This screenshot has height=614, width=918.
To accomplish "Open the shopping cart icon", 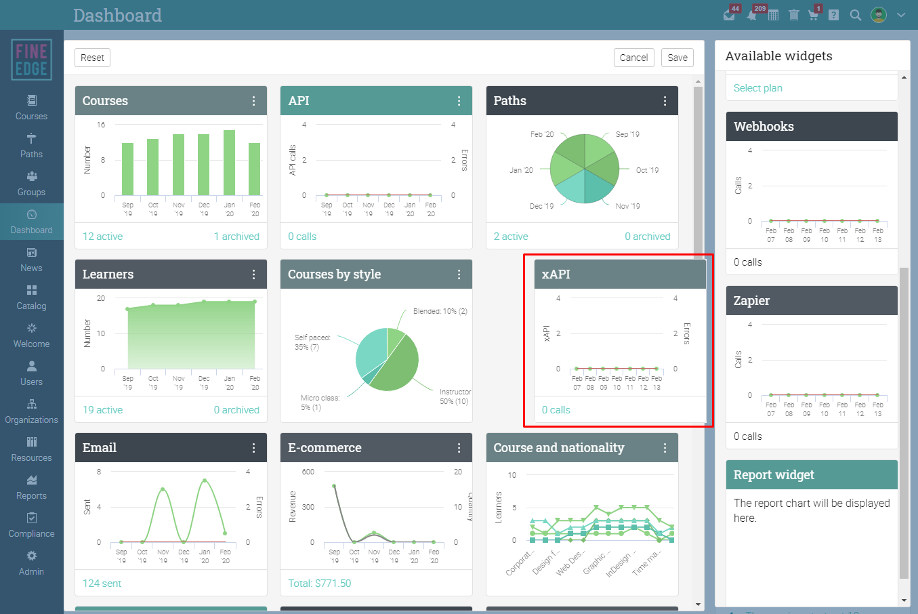I will pos(814,15).
